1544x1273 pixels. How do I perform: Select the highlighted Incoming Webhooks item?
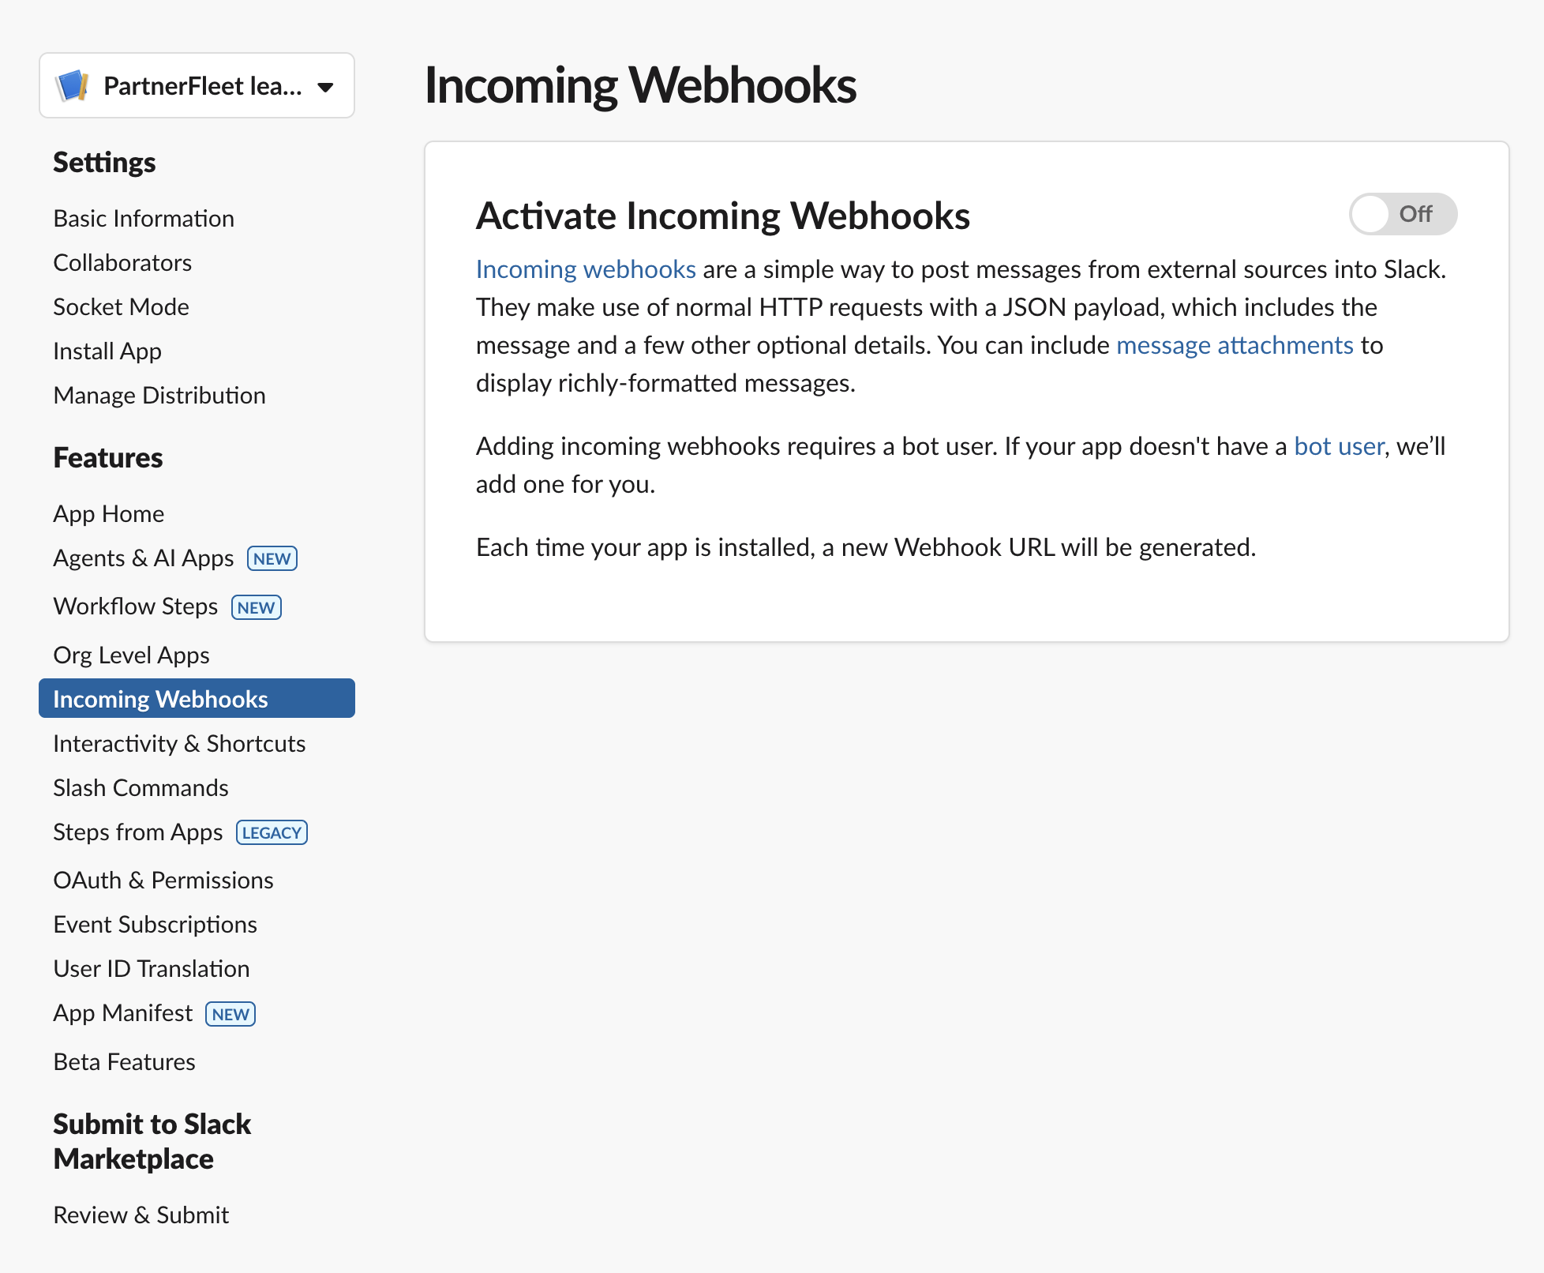tap(197, 698)
